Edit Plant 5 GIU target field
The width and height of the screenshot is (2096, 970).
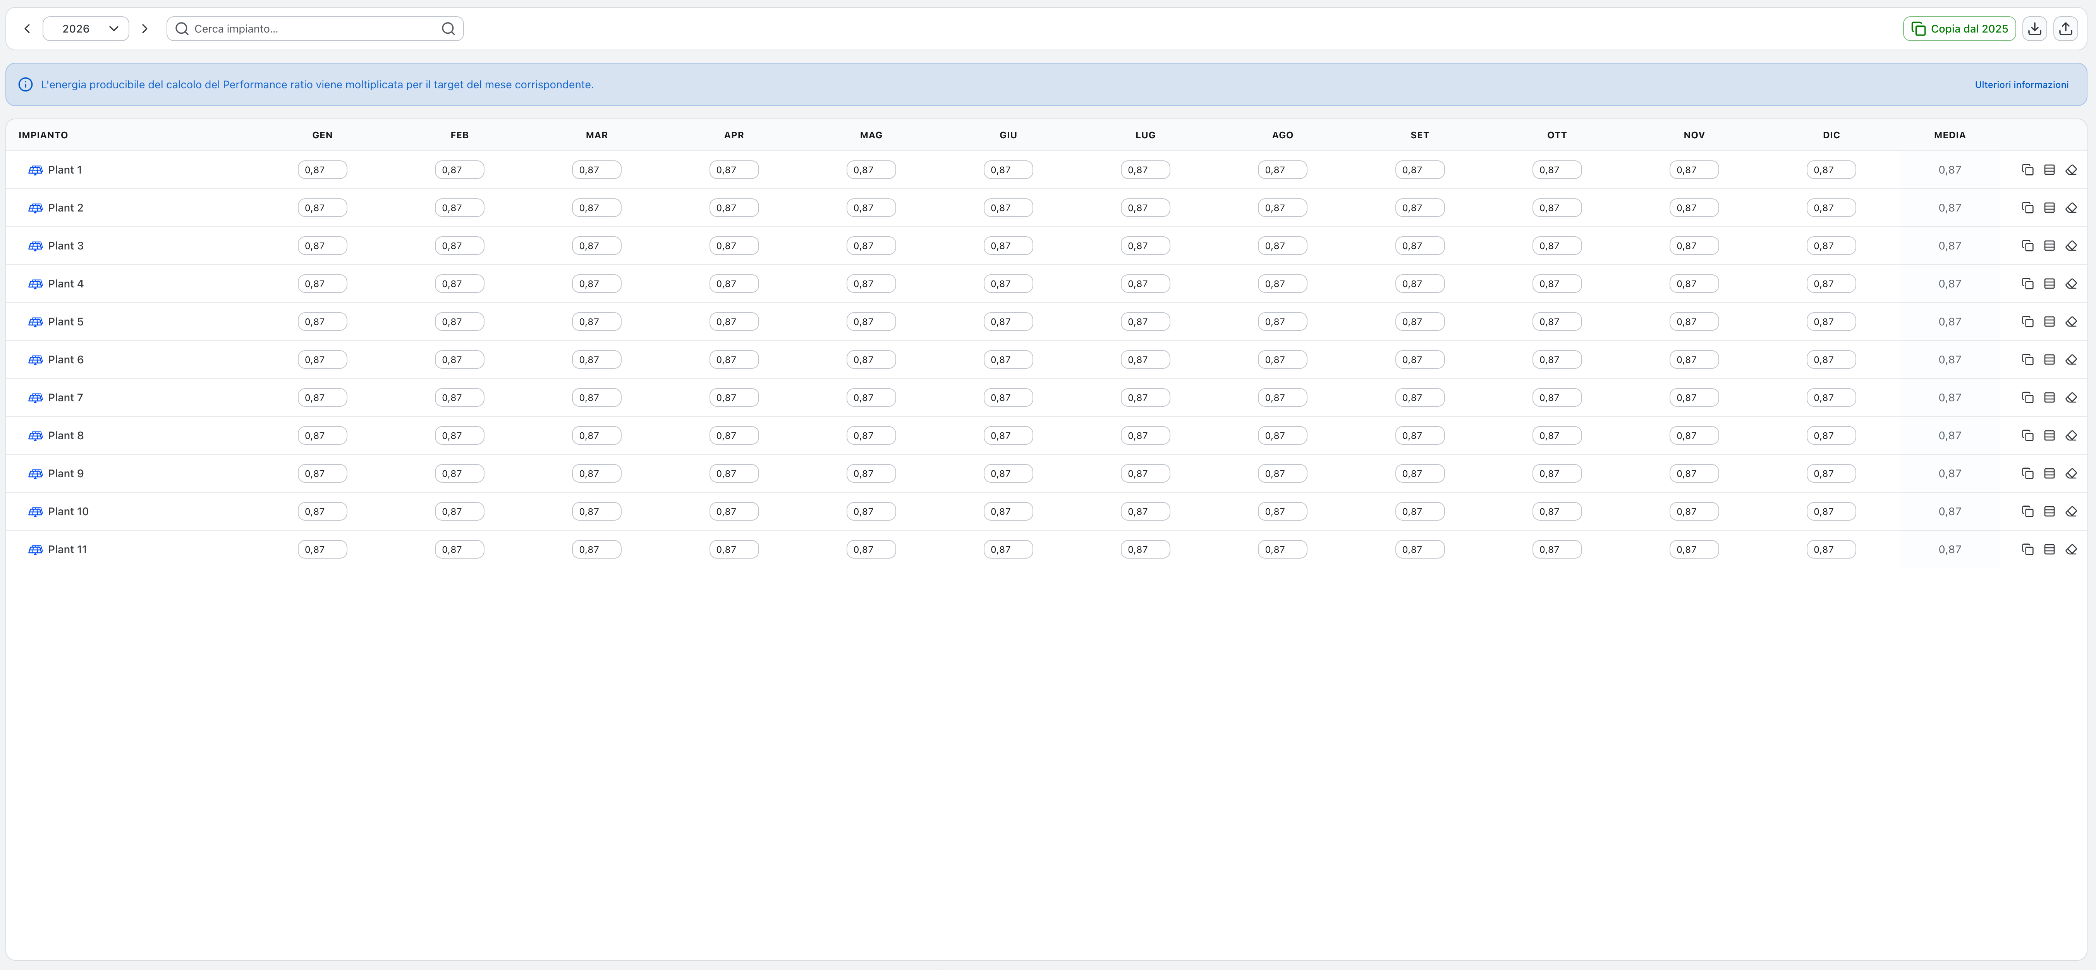tap(1008, 322)
